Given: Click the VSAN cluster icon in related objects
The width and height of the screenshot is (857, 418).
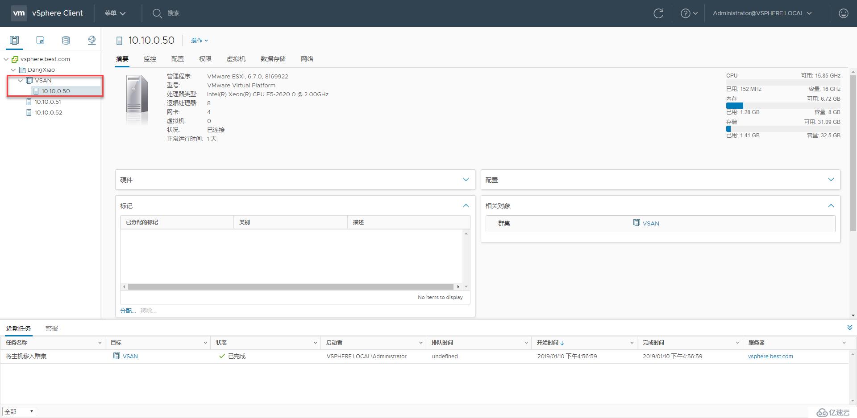Looking at the screenshot, I should tap(637, 223).
